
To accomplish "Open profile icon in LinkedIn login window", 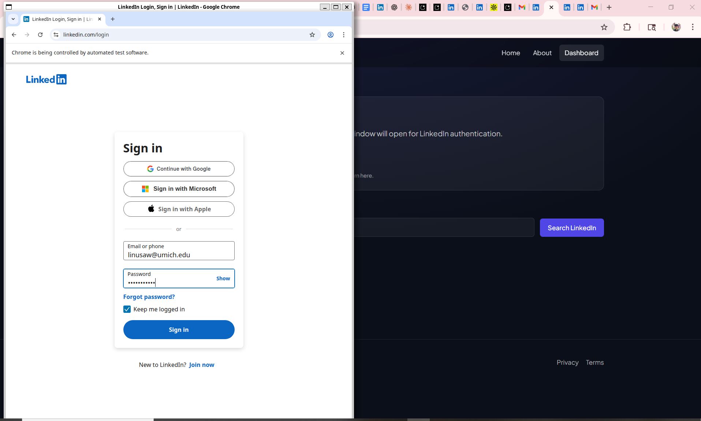I will [331, 35].
